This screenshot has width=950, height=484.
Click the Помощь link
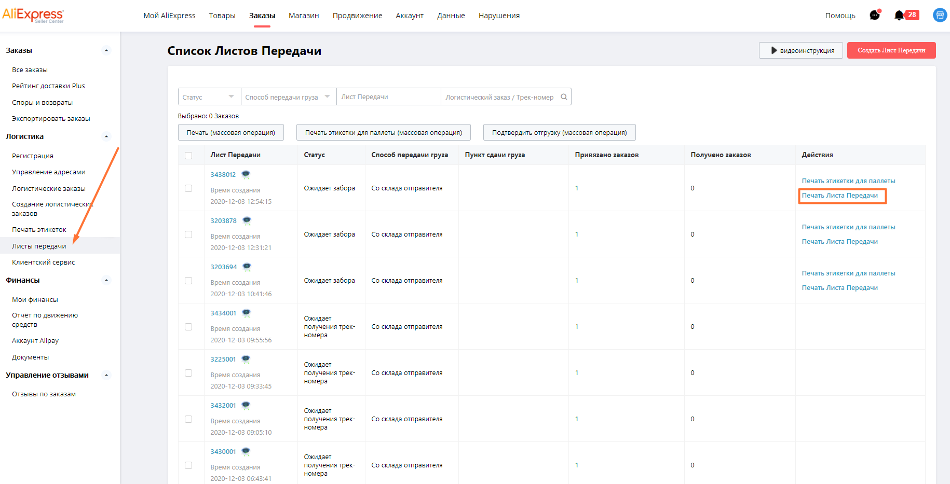pos(840,16)
